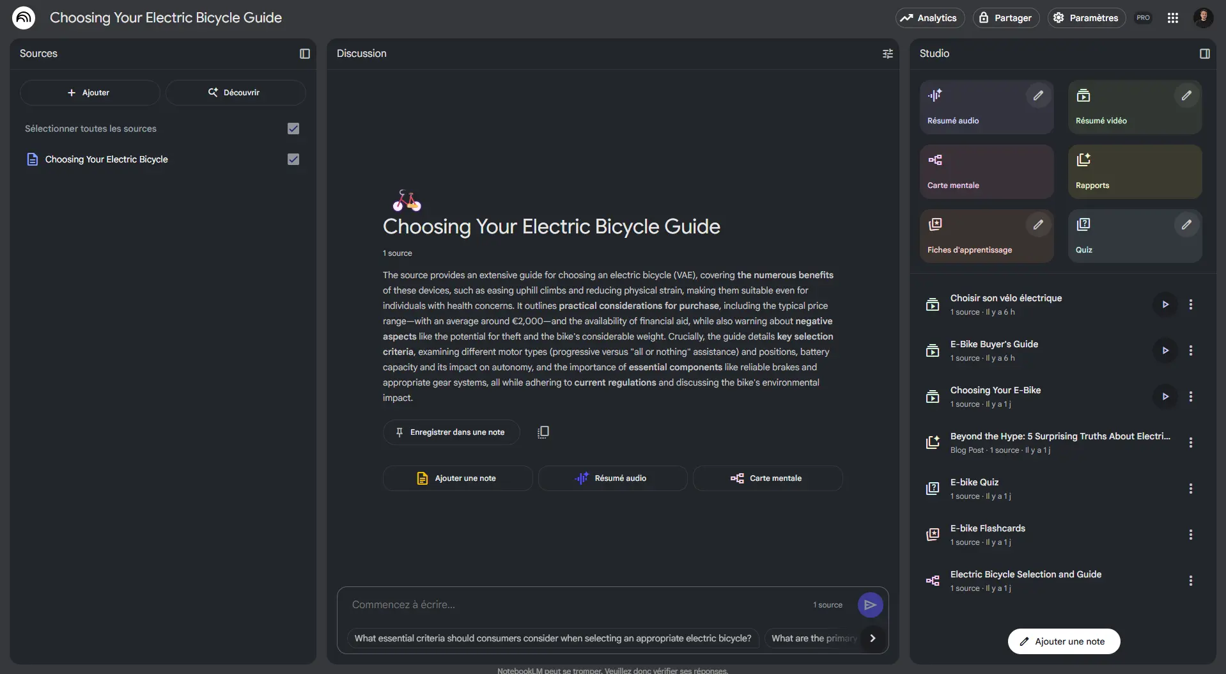Open Google apps grid

(x=1173, y=18)
